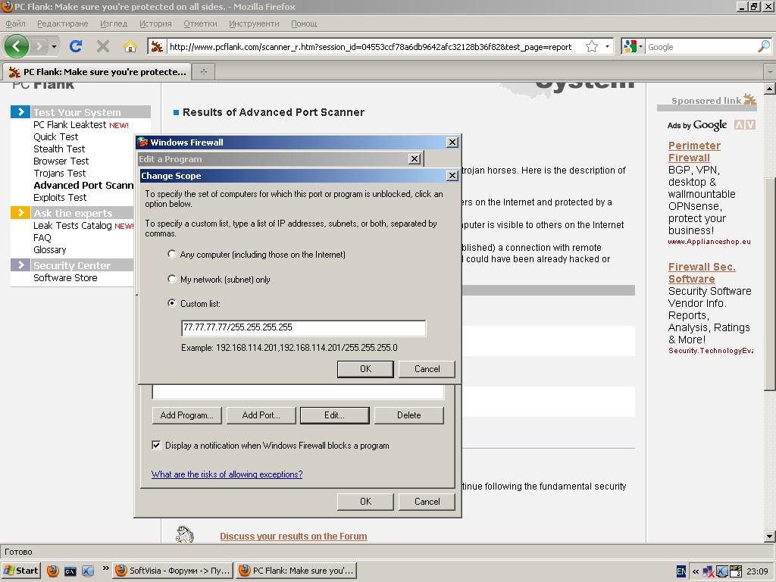Open the list all tabs dropdown
776x582 pixels.
click(x=770, y=72)
